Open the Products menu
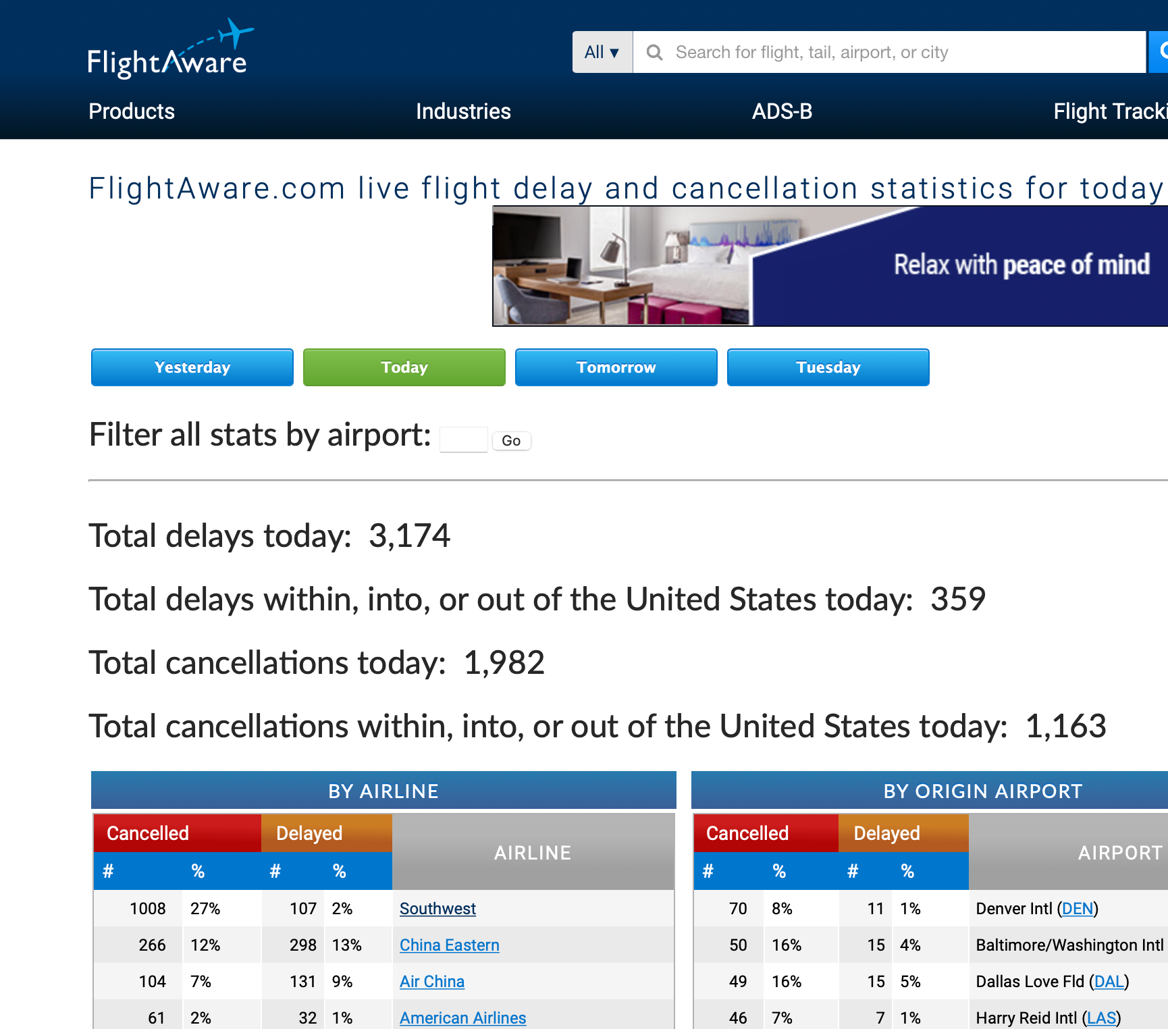Image resolution: width=1168 pixels, height=1029 pixels. click(x=131, y=111)
